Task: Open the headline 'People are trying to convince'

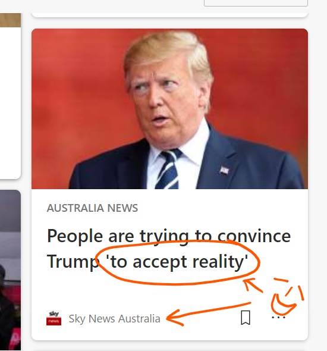Action: (x=169, y=236)
